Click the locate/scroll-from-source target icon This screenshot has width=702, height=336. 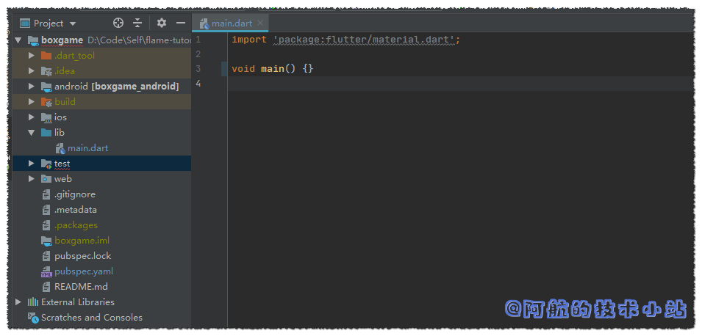tap(118, 23)
